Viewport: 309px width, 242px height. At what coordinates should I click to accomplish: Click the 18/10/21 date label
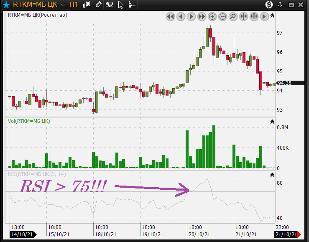coord(106,234)
